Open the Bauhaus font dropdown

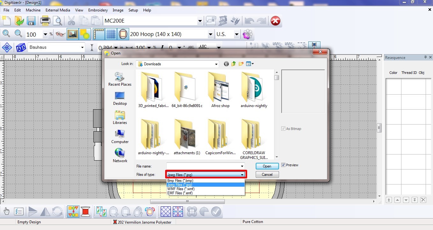tap(82, 47)
